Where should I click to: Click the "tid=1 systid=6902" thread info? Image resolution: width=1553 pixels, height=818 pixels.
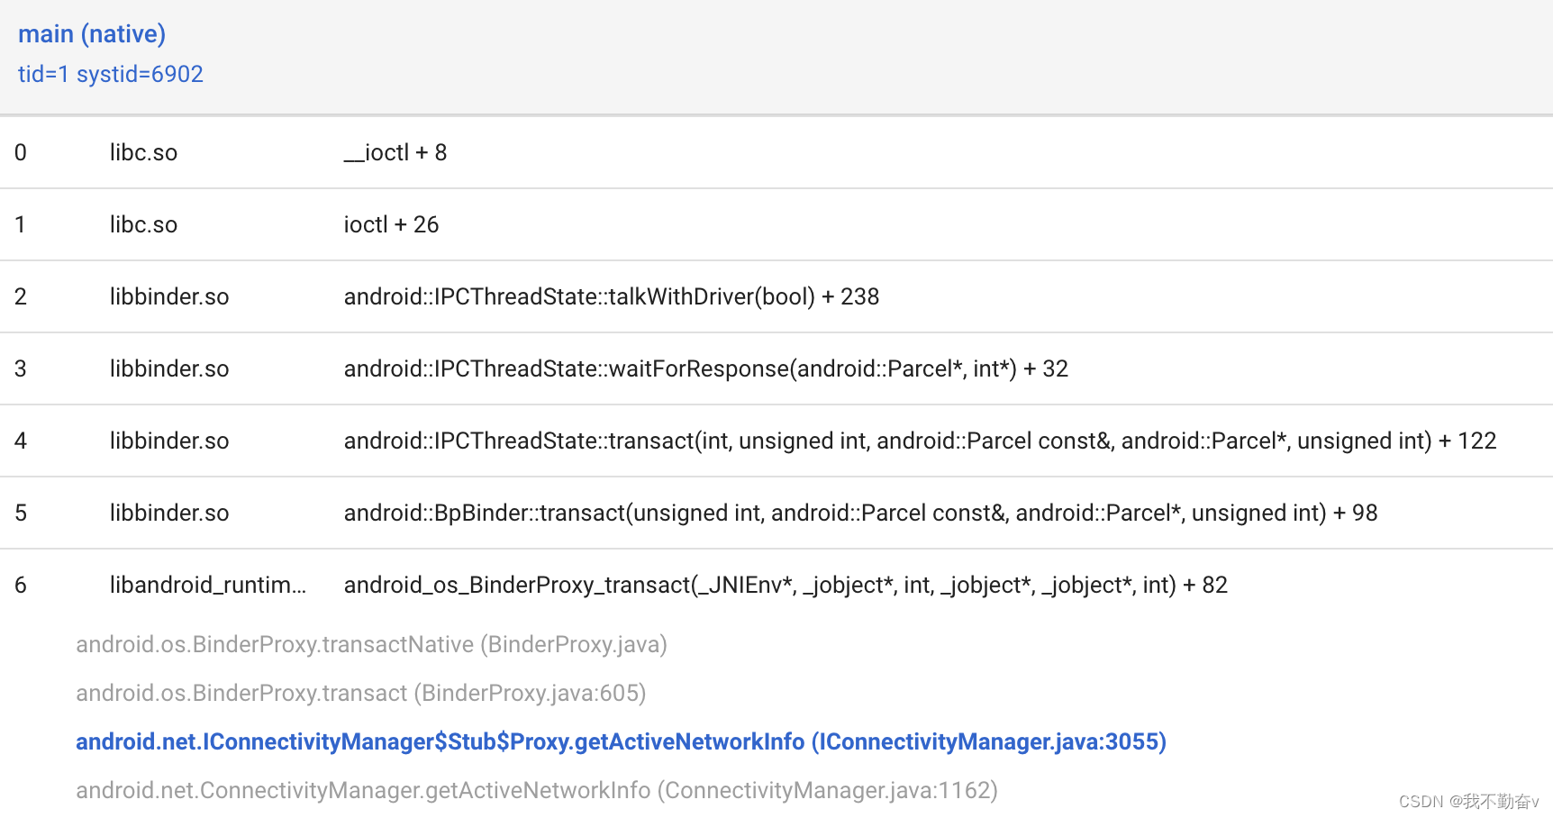click(x=111, y=74)
